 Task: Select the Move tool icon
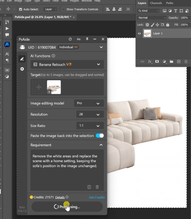coord(8,9)
